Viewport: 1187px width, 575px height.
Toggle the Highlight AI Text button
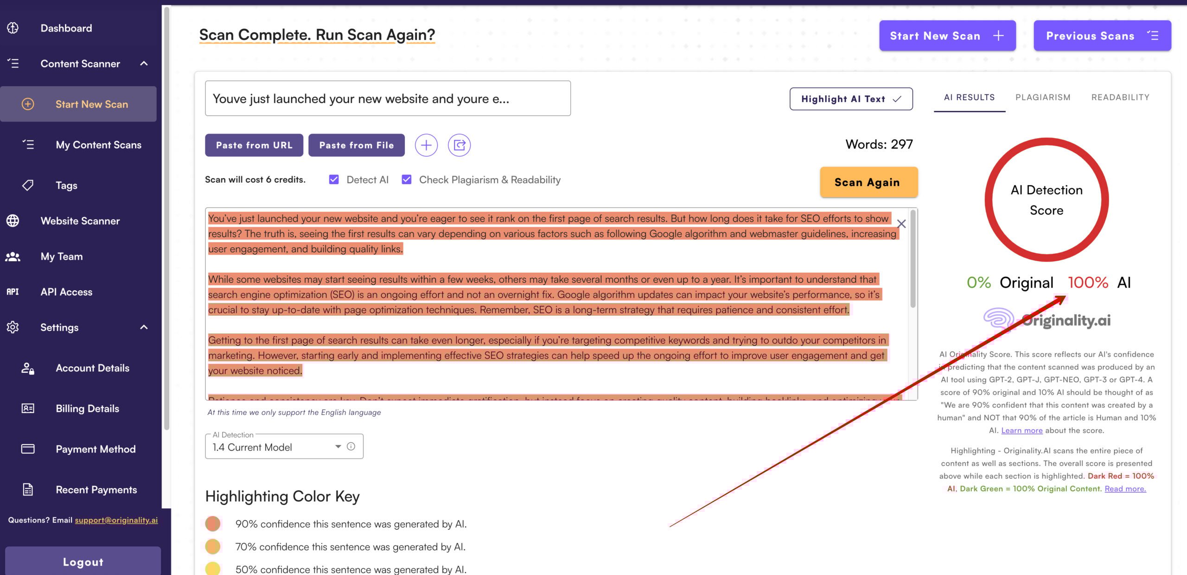pyautogui.click(x=851, y=99)
